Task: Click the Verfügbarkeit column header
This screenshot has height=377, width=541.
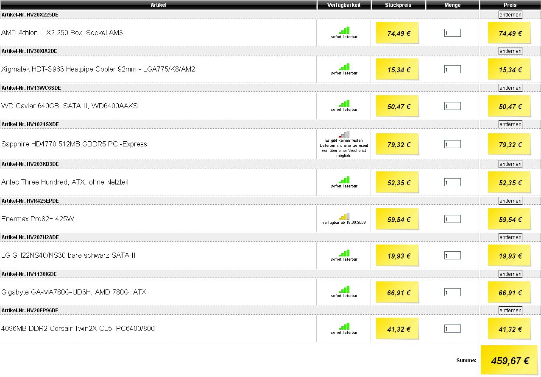Action: 344,5
